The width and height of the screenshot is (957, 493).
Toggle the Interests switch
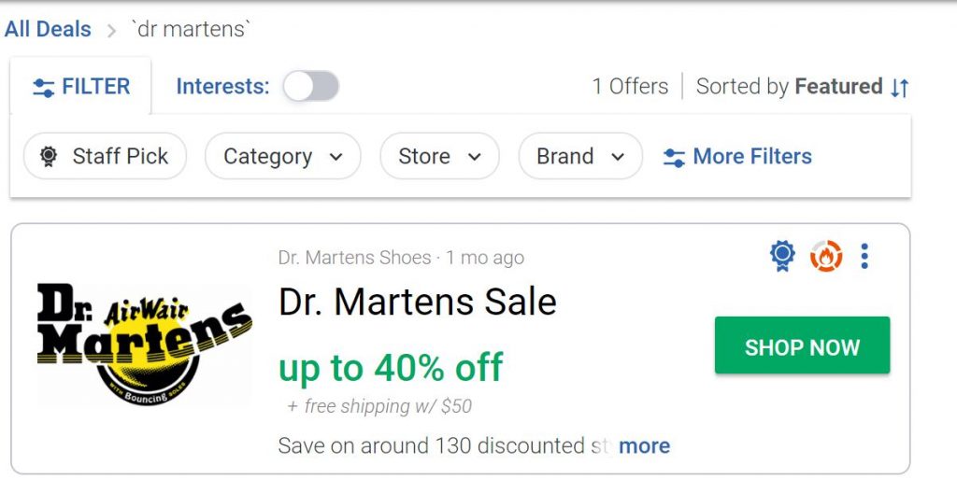pos(311,87)
